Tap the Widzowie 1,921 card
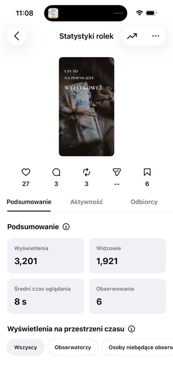Image resolution: width=173 pixels, height=377 pixels. pos(128,256)
